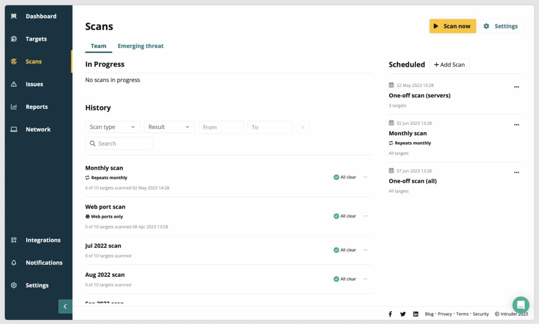Open the Result filter dropdown
Viewport: 539px width, 324px height.
tap(169, 127)
